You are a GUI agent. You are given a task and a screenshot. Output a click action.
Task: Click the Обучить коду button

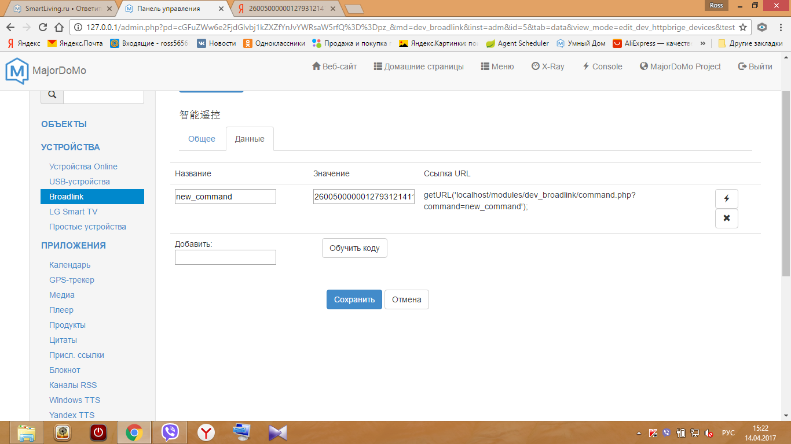click(x=354, y=248)
